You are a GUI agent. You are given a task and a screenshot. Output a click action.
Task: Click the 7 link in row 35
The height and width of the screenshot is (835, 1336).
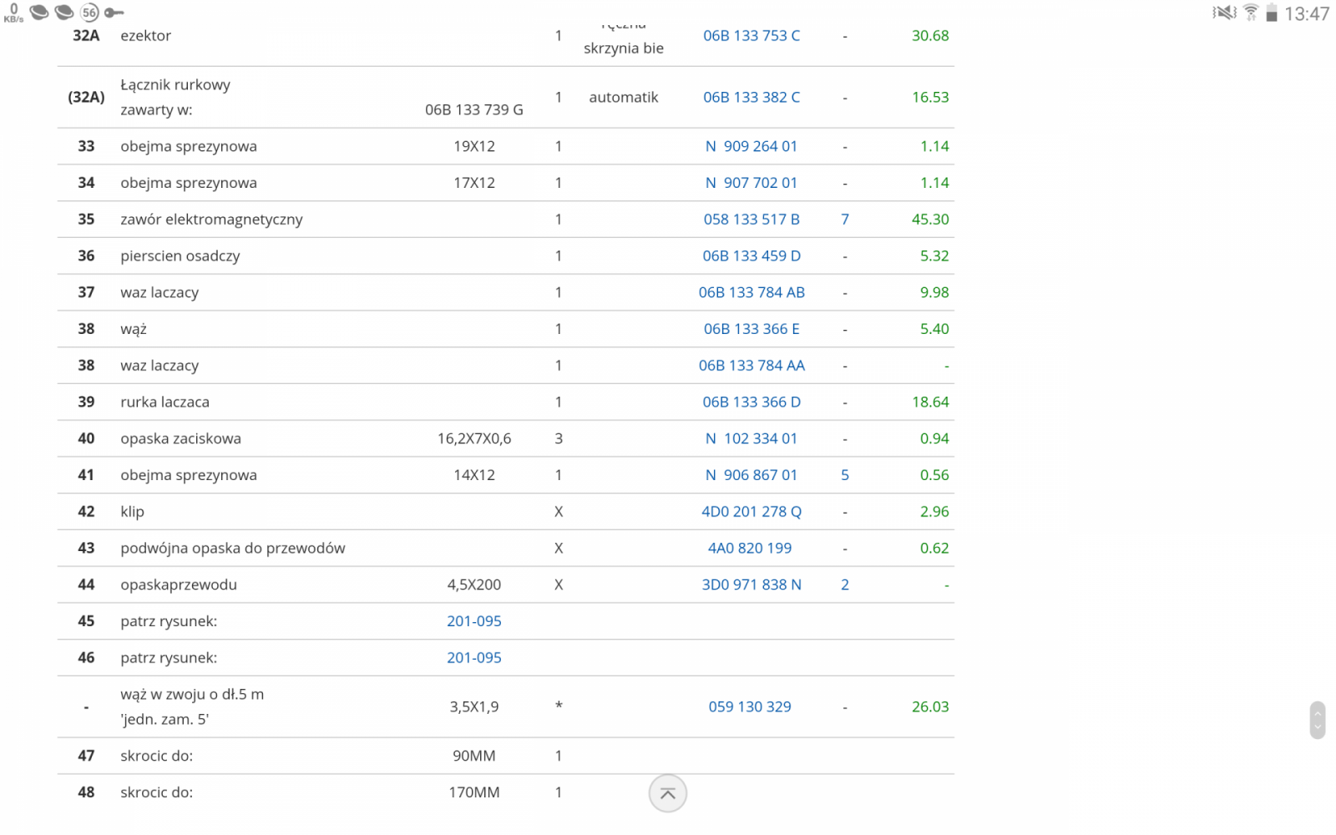pyautogui.click(x=845, y=220)
